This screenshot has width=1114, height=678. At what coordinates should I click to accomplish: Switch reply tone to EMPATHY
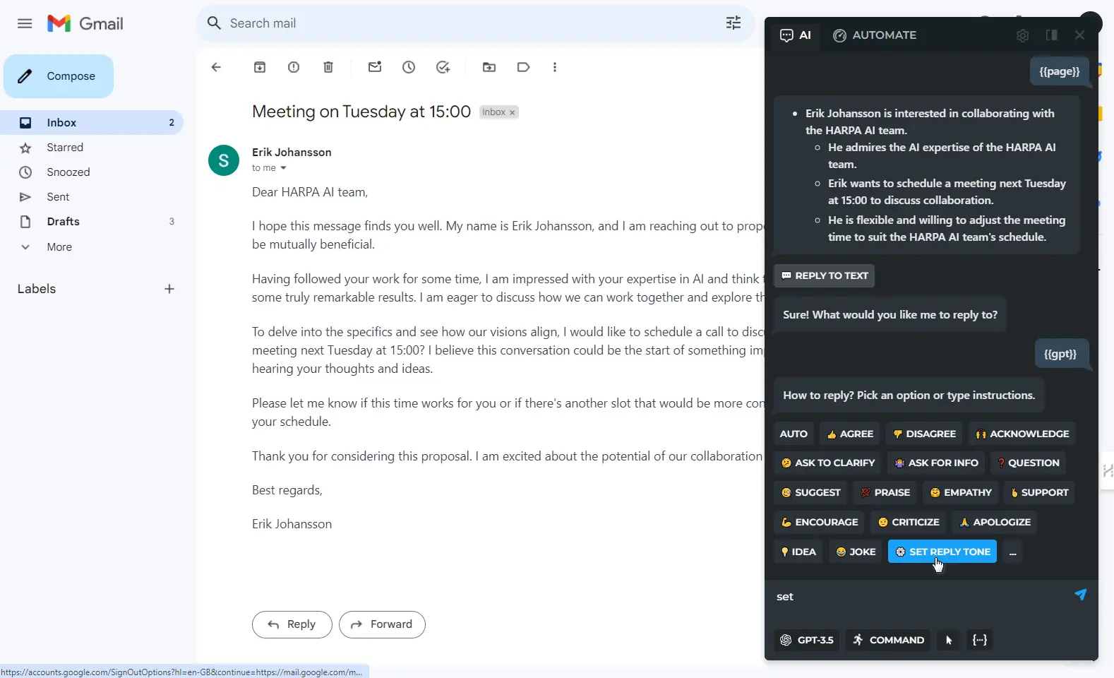coord(960,492)
